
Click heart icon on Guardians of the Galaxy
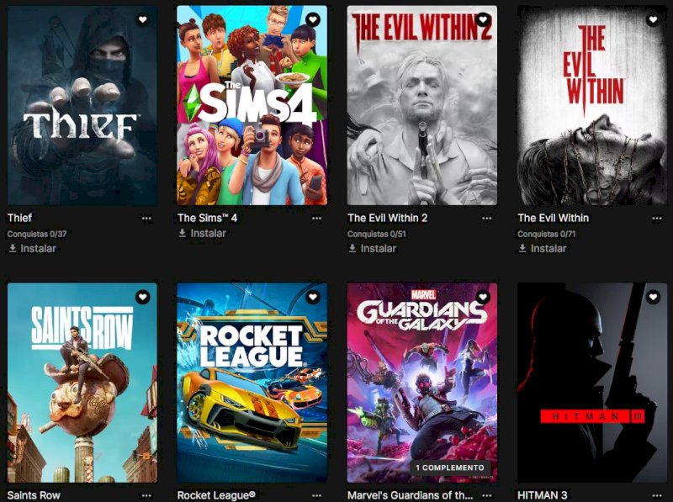click(483, 297)
